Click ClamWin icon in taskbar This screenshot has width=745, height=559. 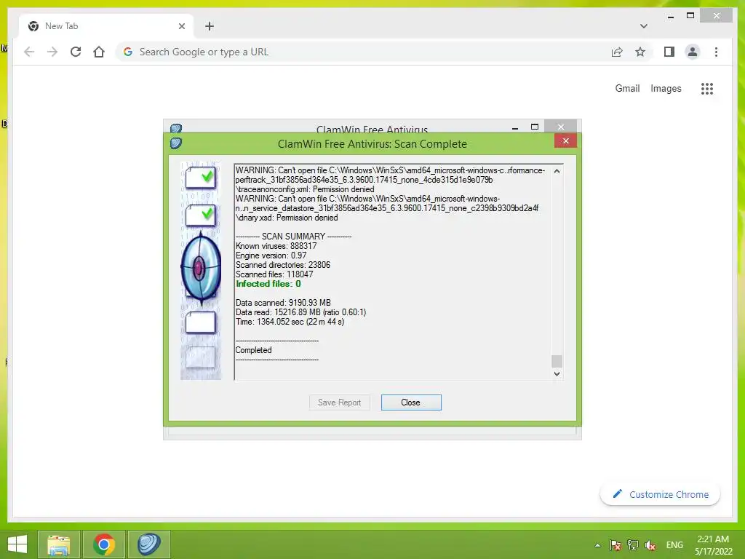point(149,544)
